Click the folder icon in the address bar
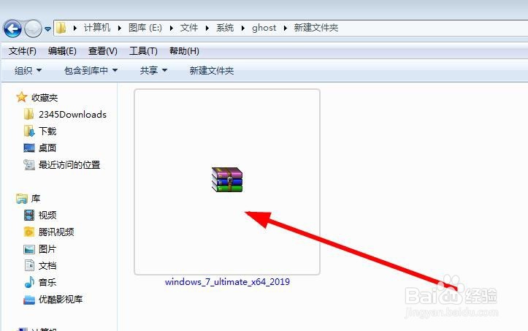Image resolution: width=528 pixels, height=331 pixels. [61, 28]
